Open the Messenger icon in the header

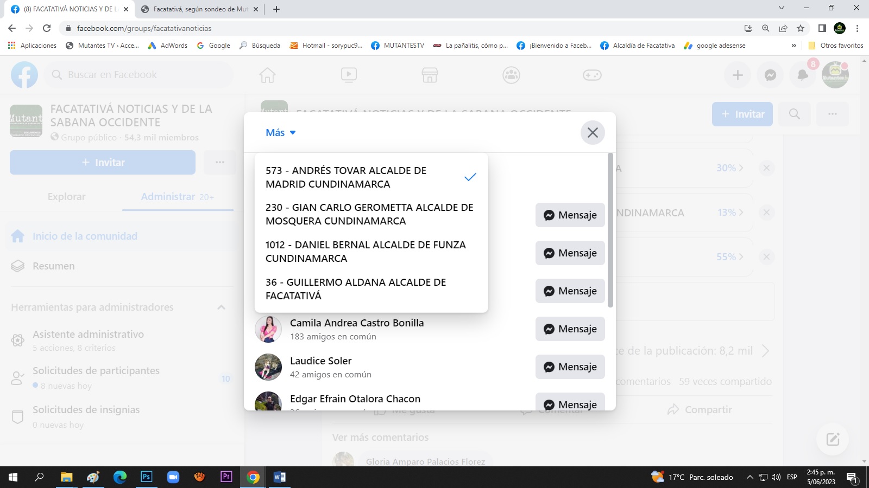(770, 75)
